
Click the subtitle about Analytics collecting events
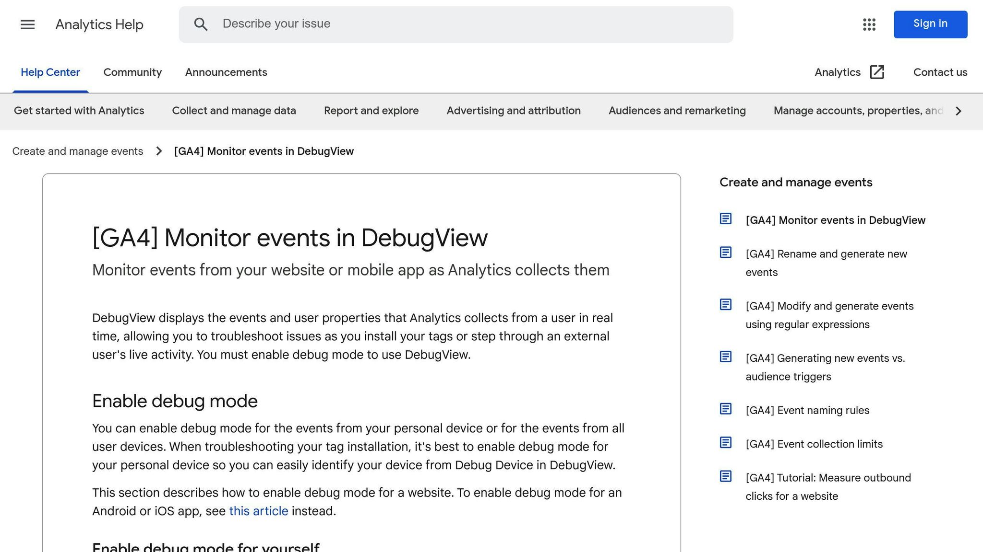tap(351, 270)
